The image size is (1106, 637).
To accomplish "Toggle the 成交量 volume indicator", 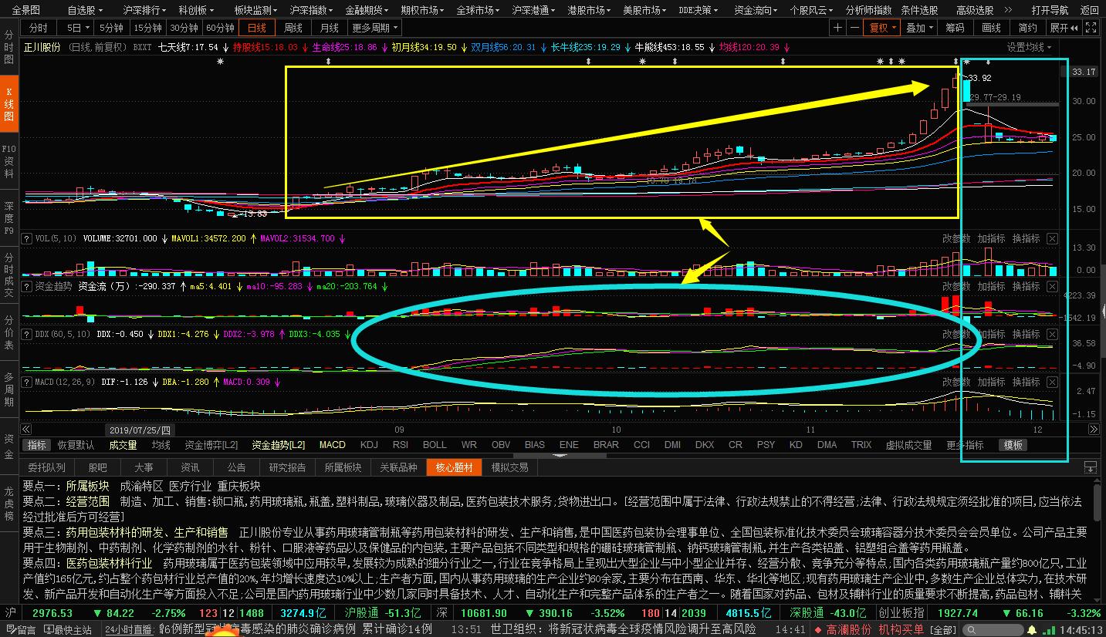I will 123,445.
